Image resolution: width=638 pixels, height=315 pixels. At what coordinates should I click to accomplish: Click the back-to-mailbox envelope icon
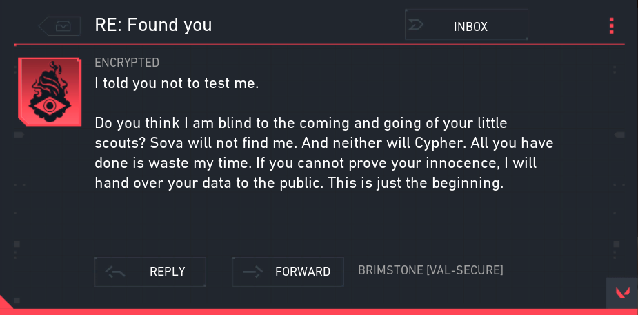pos(63,26)
